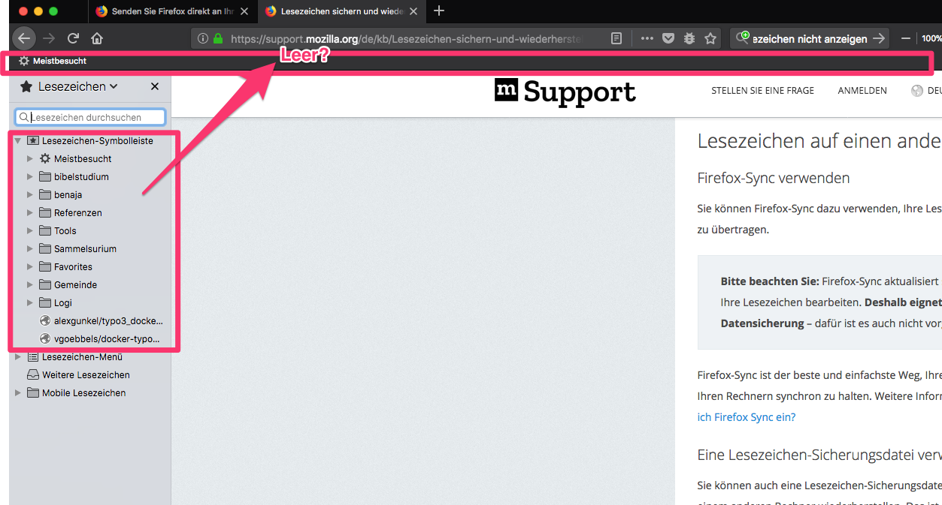The height and width of the screenshot is (505, 942).
Task: Expand the benaja folder arrow
Action: pos(30,194)
